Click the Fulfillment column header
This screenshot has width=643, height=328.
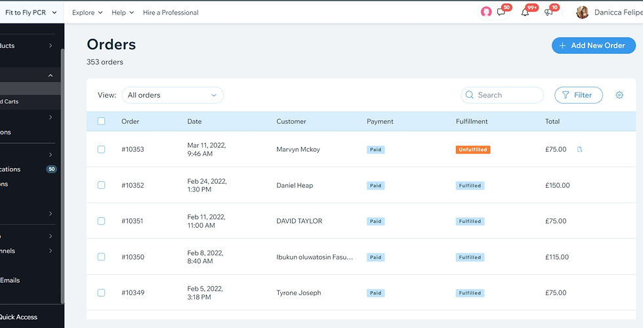tap(472, 121)
